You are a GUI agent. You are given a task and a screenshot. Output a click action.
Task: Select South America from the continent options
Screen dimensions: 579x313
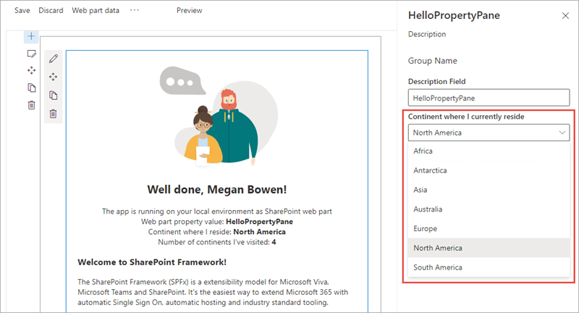click(489, 267)
